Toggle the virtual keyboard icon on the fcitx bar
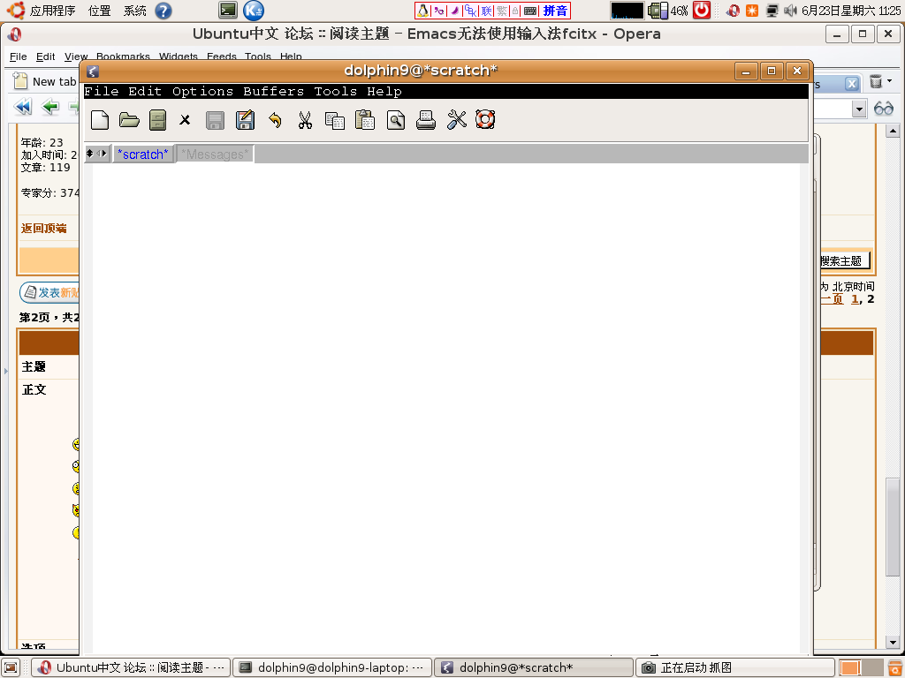Viewport: 905px width, 678px height. coord(530,11)
